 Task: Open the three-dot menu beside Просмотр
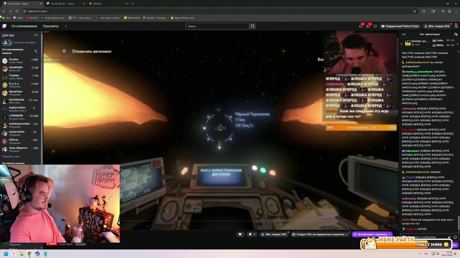tap(65, 26)
